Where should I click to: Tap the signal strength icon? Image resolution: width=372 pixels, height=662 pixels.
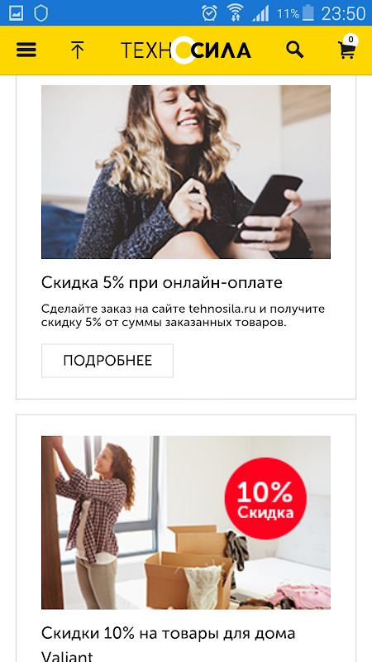[x=260, y=13]
